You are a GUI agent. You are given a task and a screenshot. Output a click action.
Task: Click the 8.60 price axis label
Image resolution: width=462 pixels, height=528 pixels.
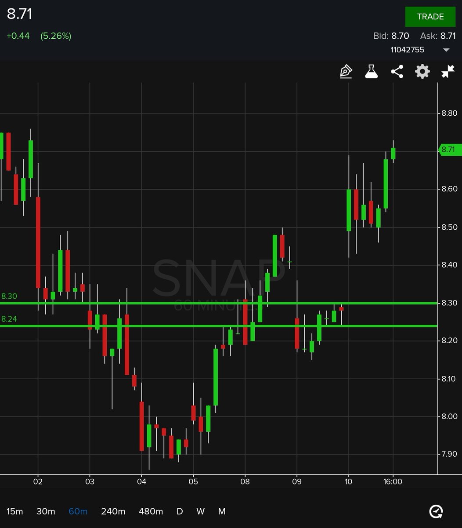pyautogui.click(x=449, y=189)
